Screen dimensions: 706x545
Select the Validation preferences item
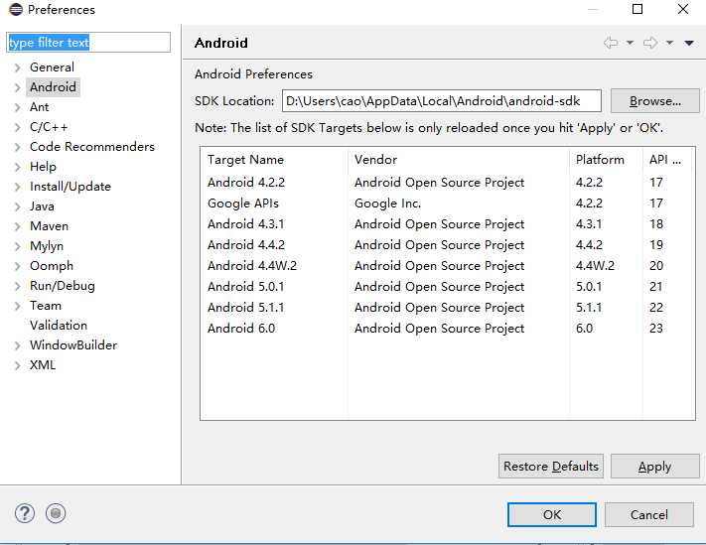pos(59,325)
